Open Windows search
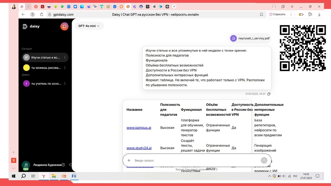Screen dimensions: 331x186 coord(24,176)
